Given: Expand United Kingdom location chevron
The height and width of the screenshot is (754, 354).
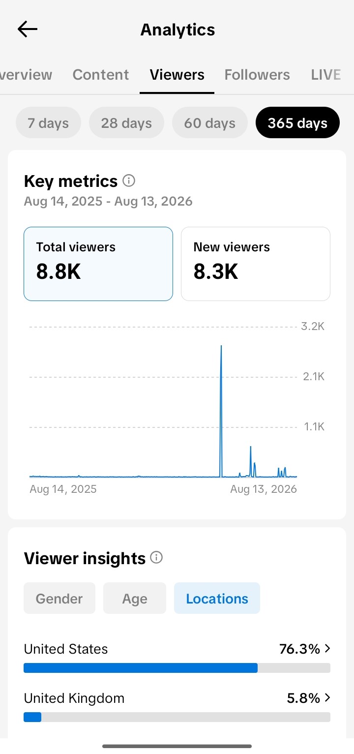Looking at the screenshot, I should (x=327, y=698).
